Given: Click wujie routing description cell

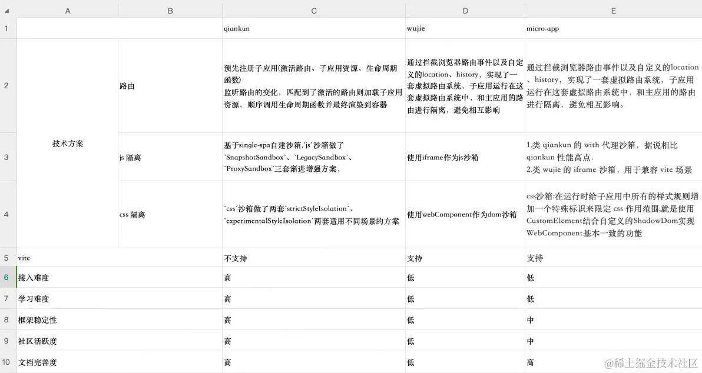Looking at the screenshot, I should [x=465, y=85].
